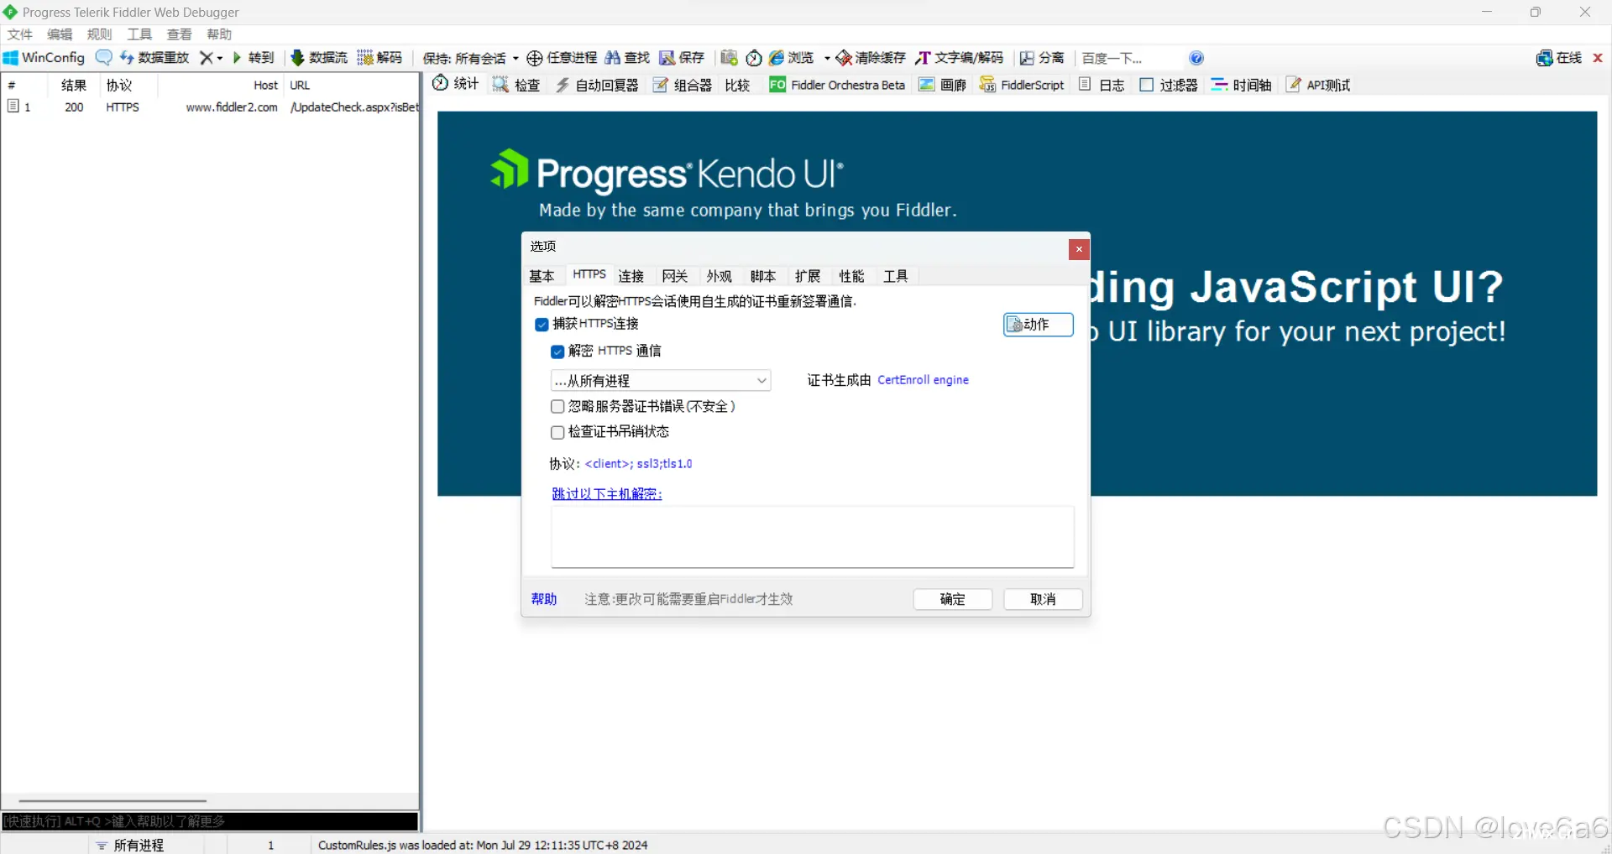Switch to the 性能 options tab
This screenshot has height=854, width=1612.
coord(851,276)
